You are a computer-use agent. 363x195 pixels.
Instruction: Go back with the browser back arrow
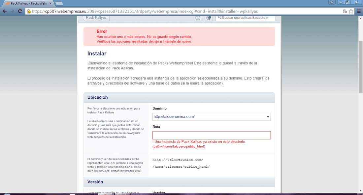tap(5, 11)
